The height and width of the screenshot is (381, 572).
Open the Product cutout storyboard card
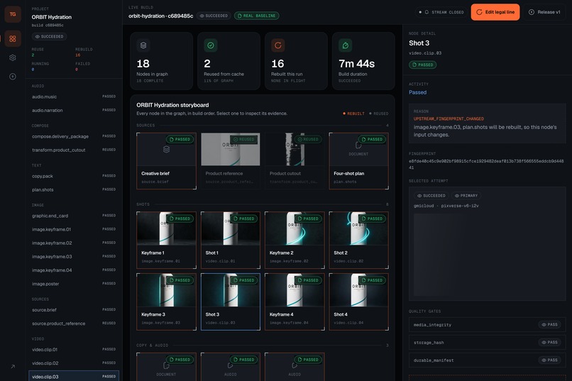(x=295, y=161)
